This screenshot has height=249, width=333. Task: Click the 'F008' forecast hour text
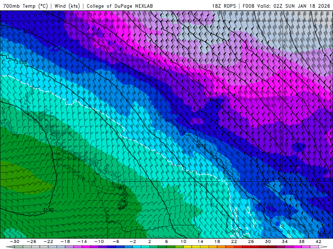[249, 6]
